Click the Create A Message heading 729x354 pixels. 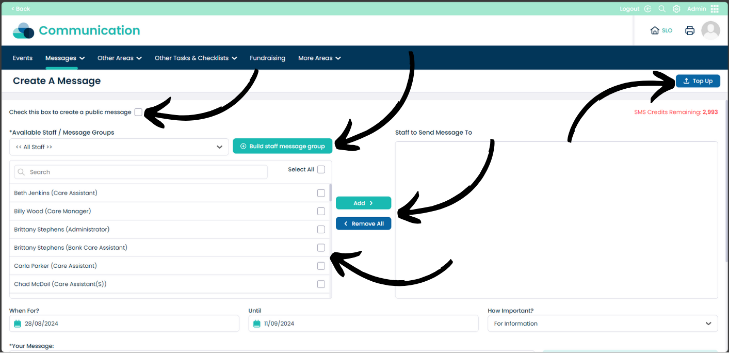click(57, 81)
